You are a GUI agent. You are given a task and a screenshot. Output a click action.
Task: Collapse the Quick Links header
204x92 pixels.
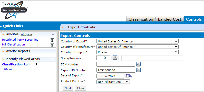pyautogui.click(x=12, y=26)
